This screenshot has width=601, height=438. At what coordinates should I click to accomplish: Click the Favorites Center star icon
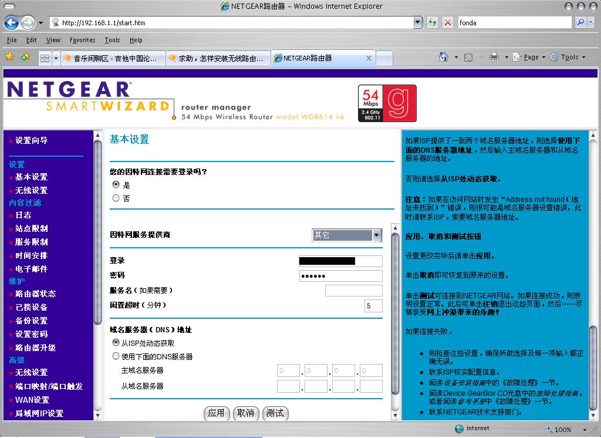point(10,57)
